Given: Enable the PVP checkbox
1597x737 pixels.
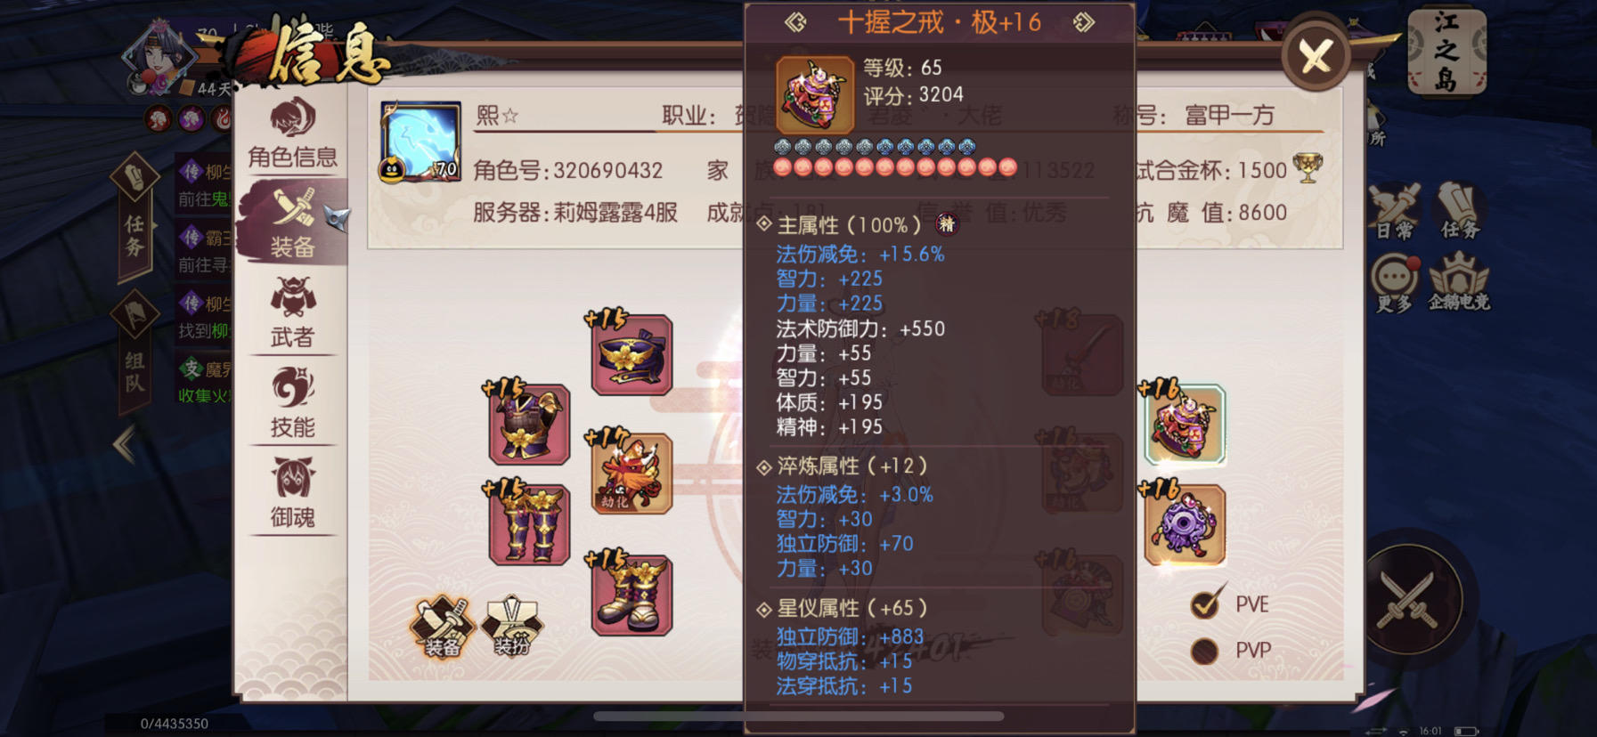Looking at the screenshot, I should pos(1205,651).
